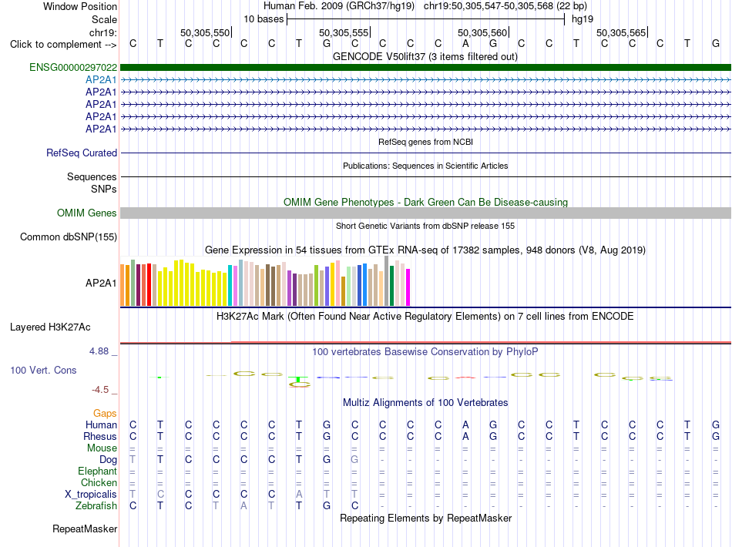This screenshot has width=732, height=547.
Task: Click the 'Click to complement -->' label
Action: pyautogui.click(x=63, y=45)
